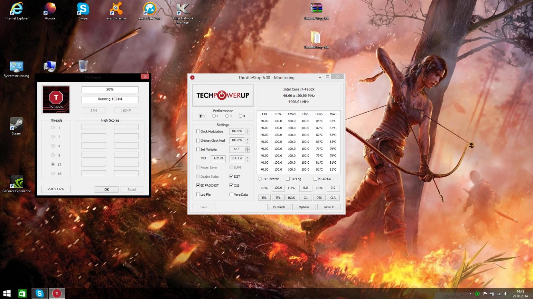Open the network signal tray icon
This screenshot has height=299, width=533.
499,294
